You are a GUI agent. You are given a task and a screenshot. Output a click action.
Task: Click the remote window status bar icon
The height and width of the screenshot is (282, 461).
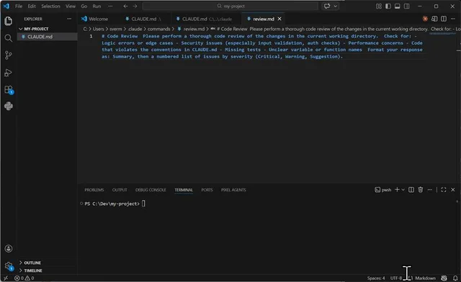pyautogui.click(x=6, y=278)
